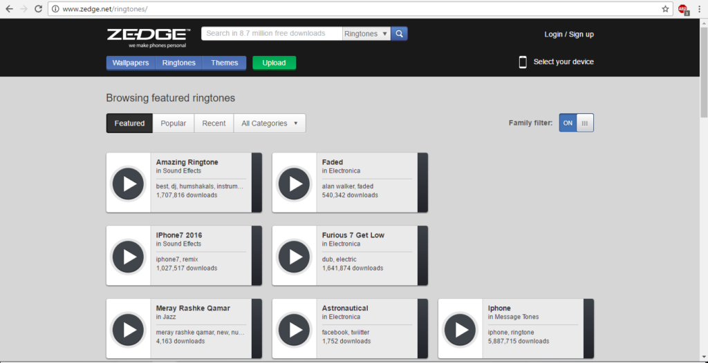Image resolution: width=708 pixels, height=363 pixels.
Task: Open the Themes section
Action: coord(225,63)
